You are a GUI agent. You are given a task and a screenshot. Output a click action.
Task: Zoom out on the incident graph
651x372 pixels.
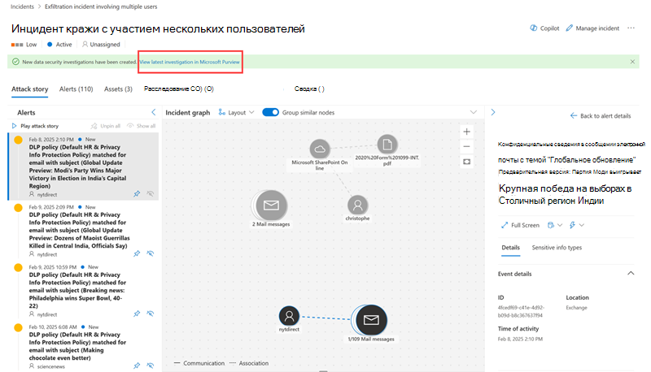click(x=466, y=147)
